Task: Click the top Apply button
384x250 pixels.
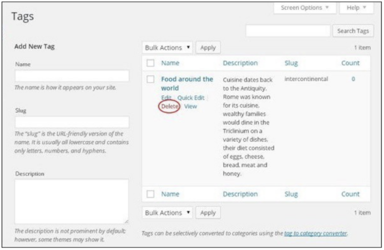Action: [207, 47]
